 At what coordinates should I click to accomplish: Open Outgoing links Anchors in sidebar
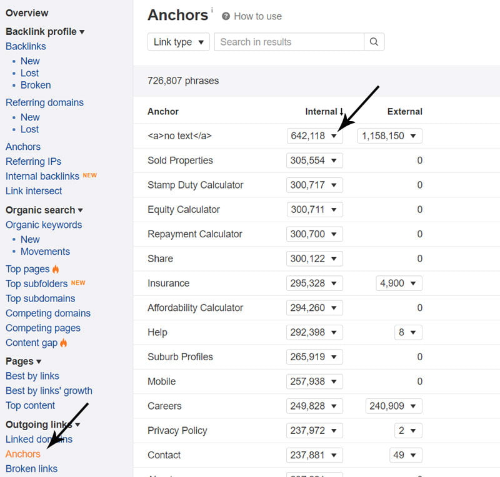pos(23,454)
